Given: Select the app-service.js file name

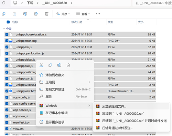Looking at the screenshot, I should pyautogui.click(x=22, y=110).
